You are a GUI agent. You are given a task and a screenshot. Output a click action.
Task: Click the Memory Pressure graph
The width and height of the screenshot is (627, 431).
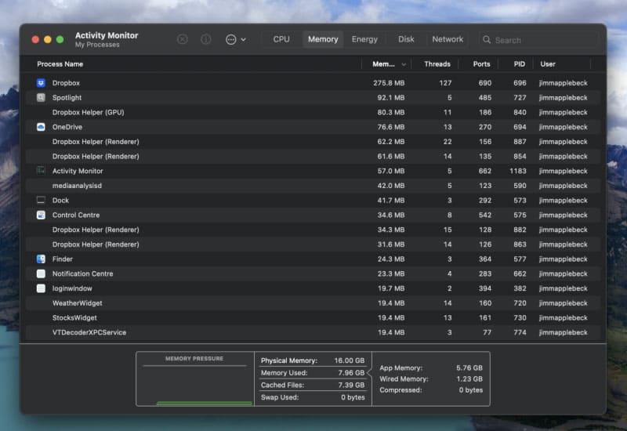point(195,379)
